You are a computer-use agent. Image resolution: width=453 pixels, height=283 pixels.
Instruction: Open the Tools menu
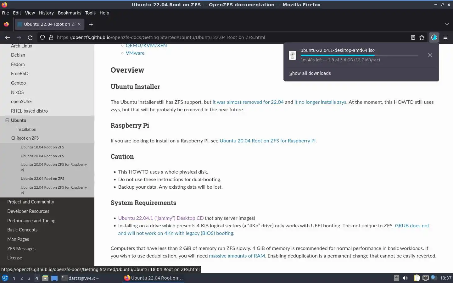click(x=90, y=13)
